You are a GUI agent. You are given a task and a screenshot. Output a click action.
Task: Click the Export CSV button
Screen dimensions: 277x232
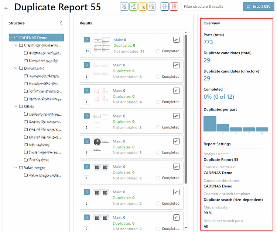coord(259,7)
